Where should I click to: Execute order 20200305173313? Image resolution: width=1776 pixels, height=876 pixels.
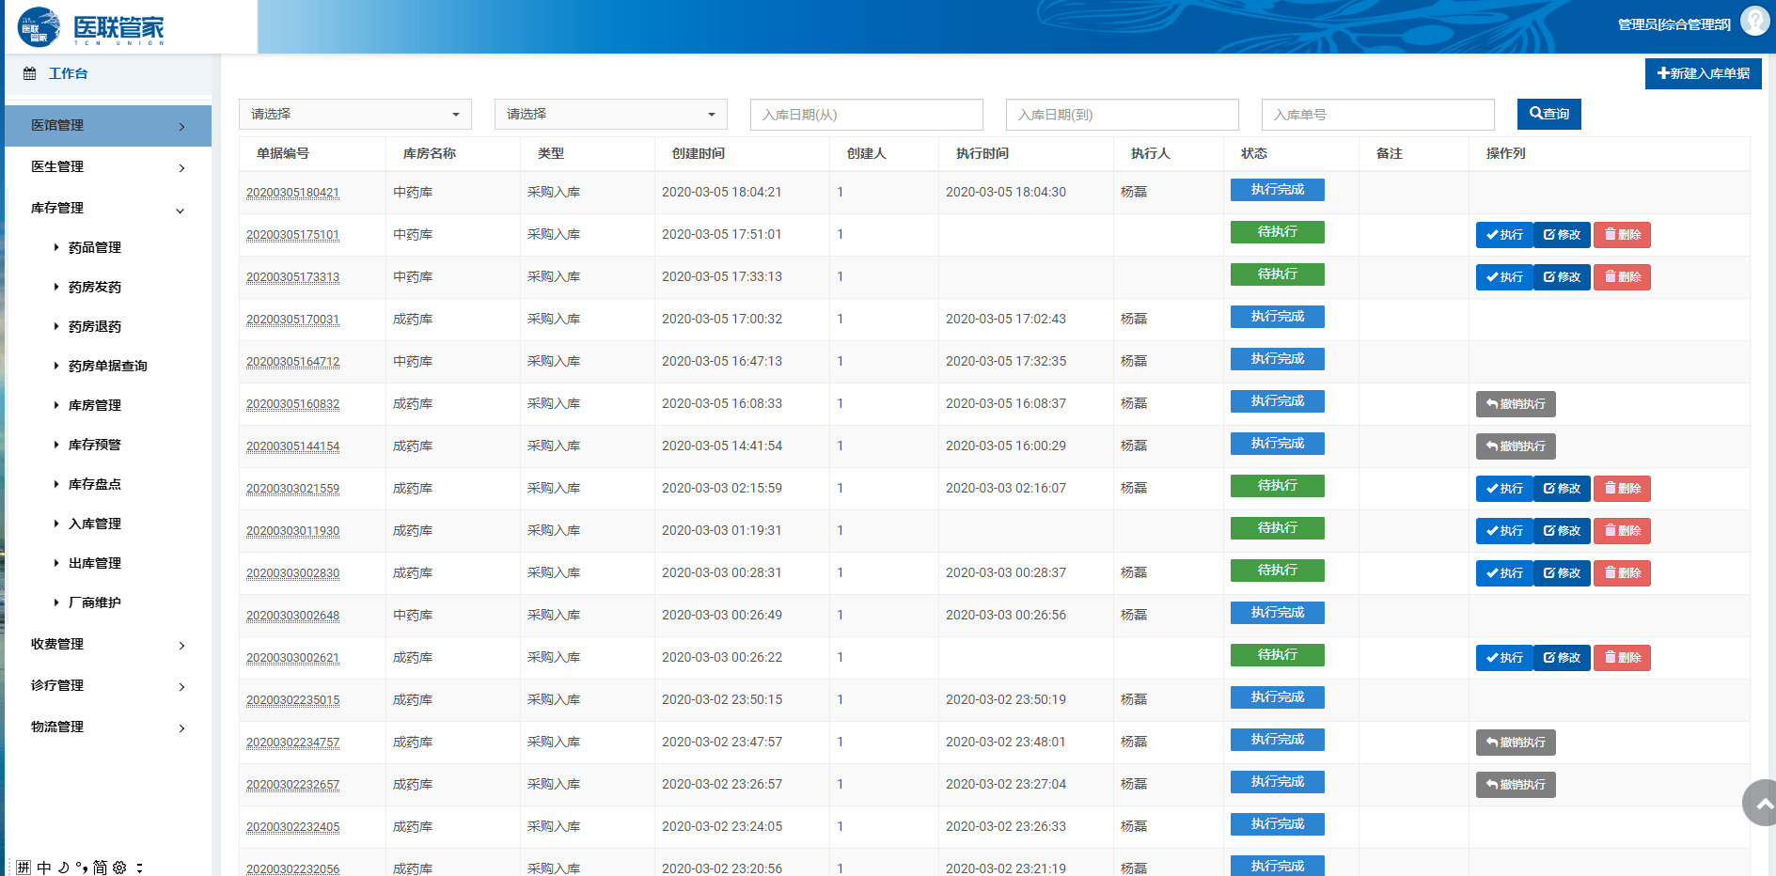[x=1504, y=277]
